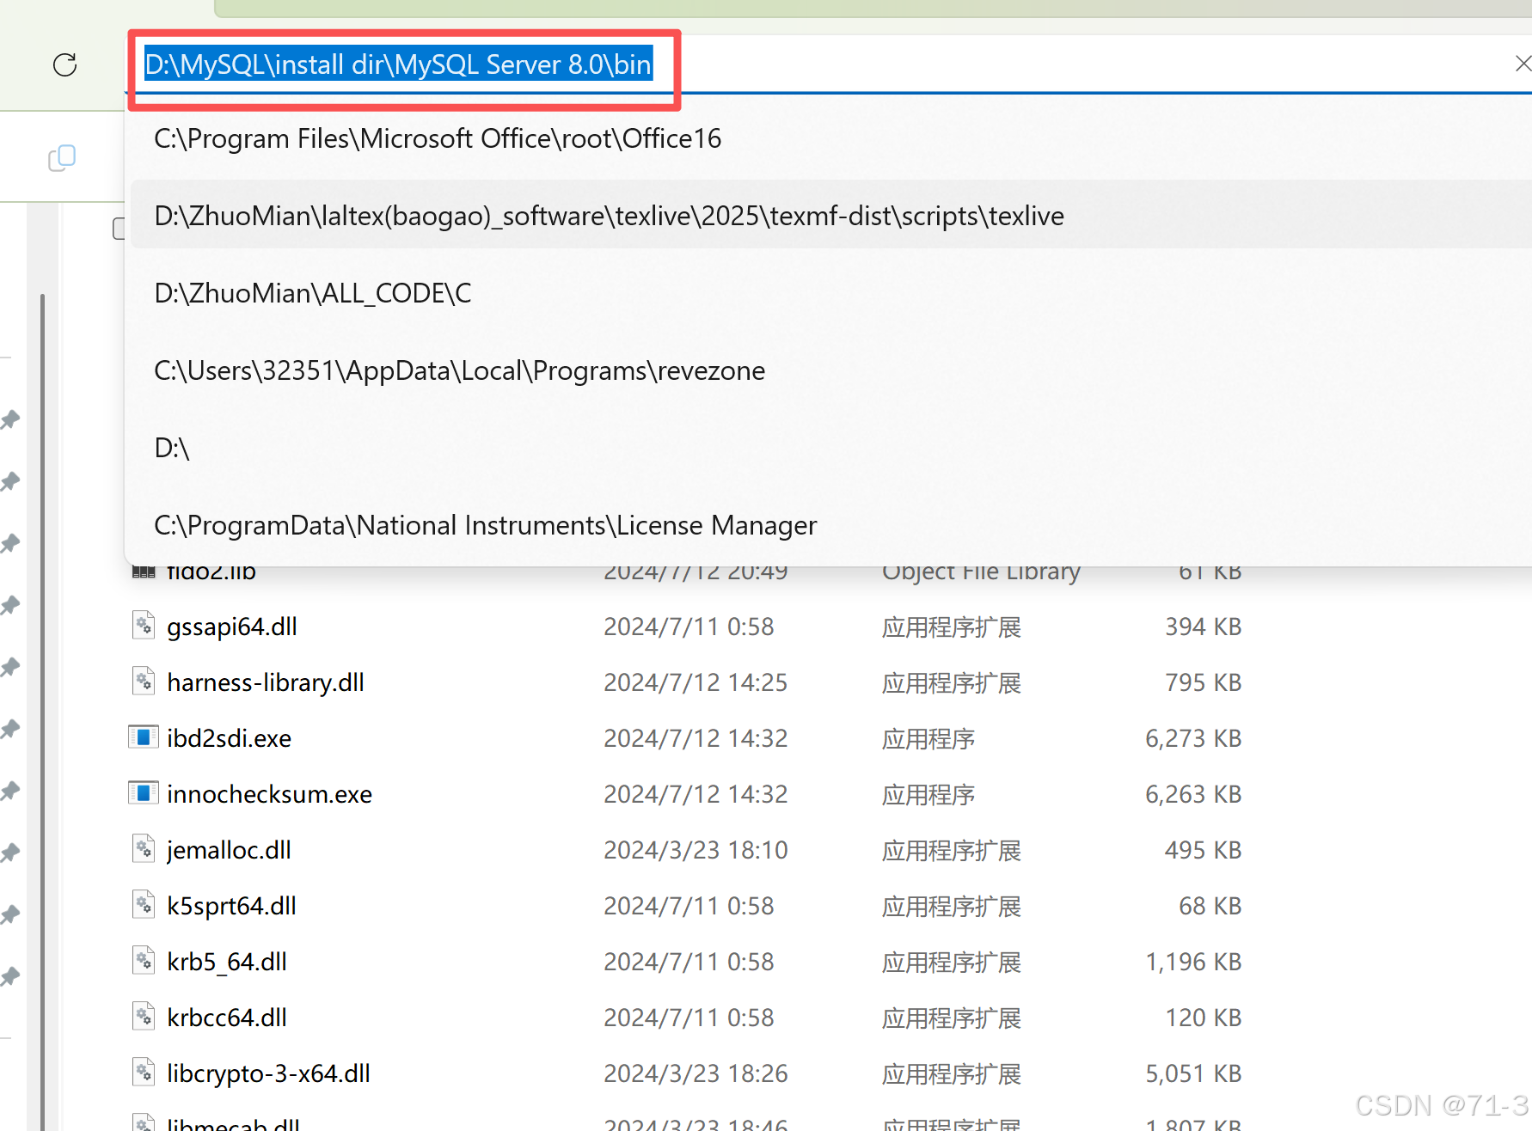Image resolution: width=1532 pixels, height=1131 pixels.
Task: Click the refresh icon beside the address bar
Action: click(x=65, y=64)
